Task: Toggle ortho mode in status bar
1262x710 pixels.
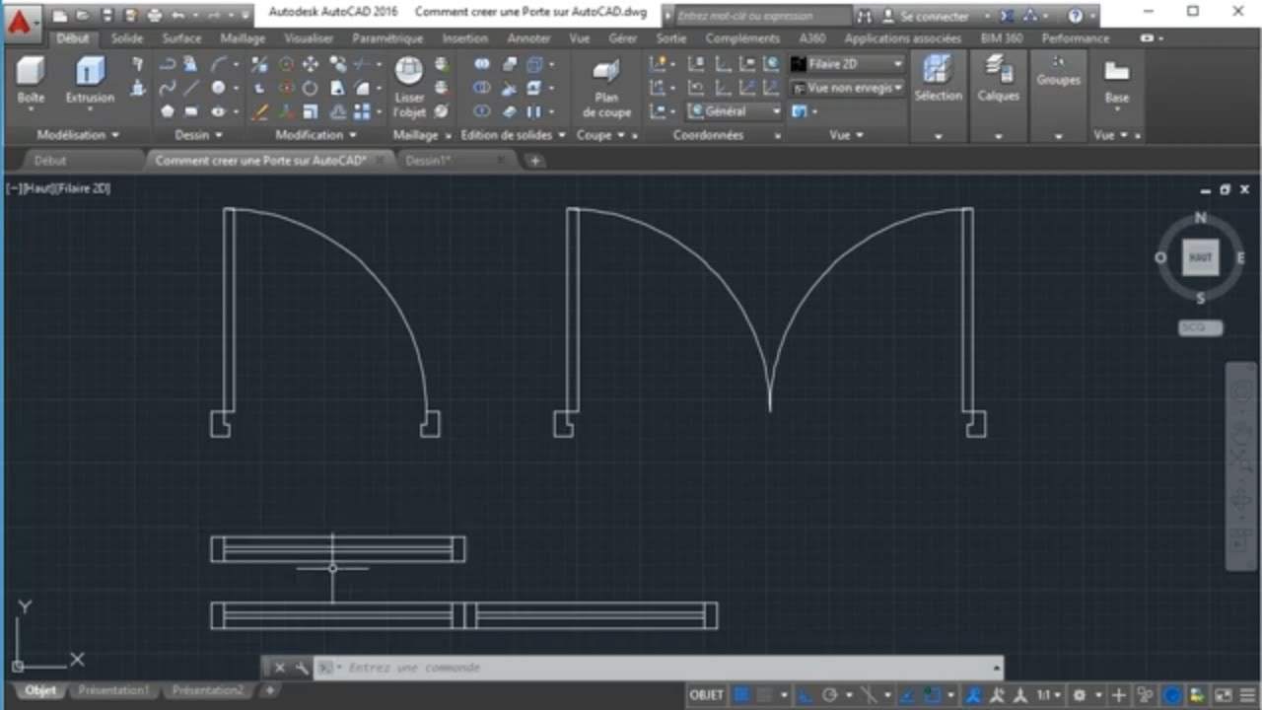Action: (806, 695)
